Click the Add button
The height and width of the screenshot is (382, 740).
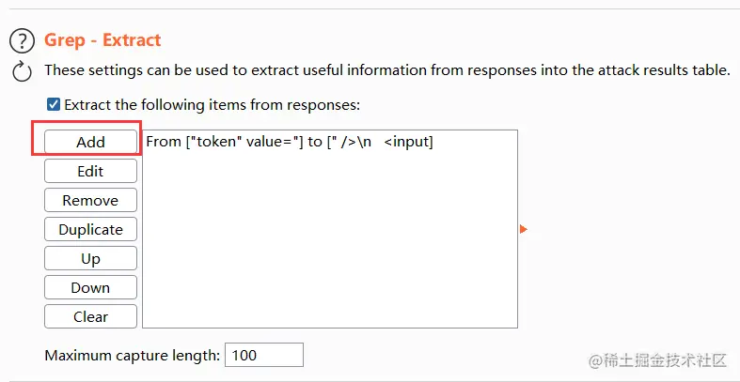coord(90,142)
